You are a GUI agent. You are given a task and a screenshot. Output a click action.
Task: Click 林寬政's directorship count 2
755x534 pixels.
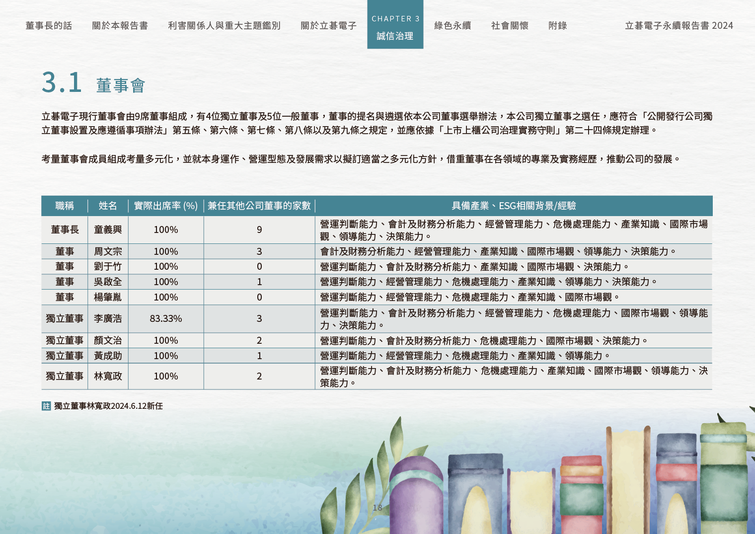259,376
